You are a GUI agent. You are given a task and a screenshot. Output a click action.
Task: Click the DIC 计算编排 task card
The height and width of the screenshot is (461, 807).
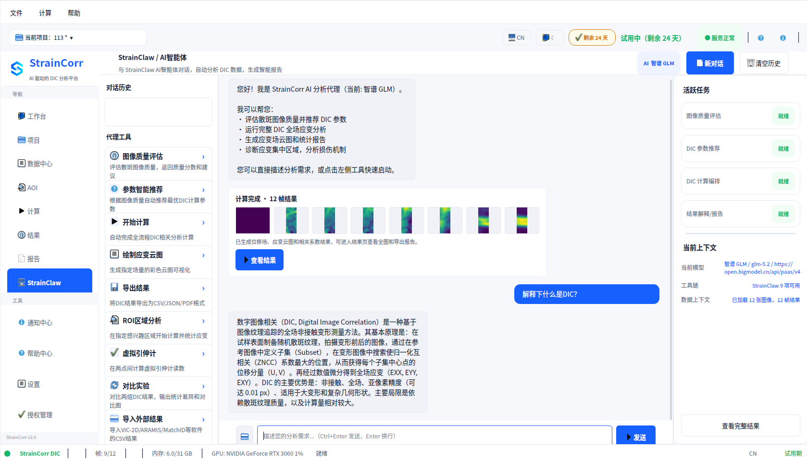(x=740, y=181)
